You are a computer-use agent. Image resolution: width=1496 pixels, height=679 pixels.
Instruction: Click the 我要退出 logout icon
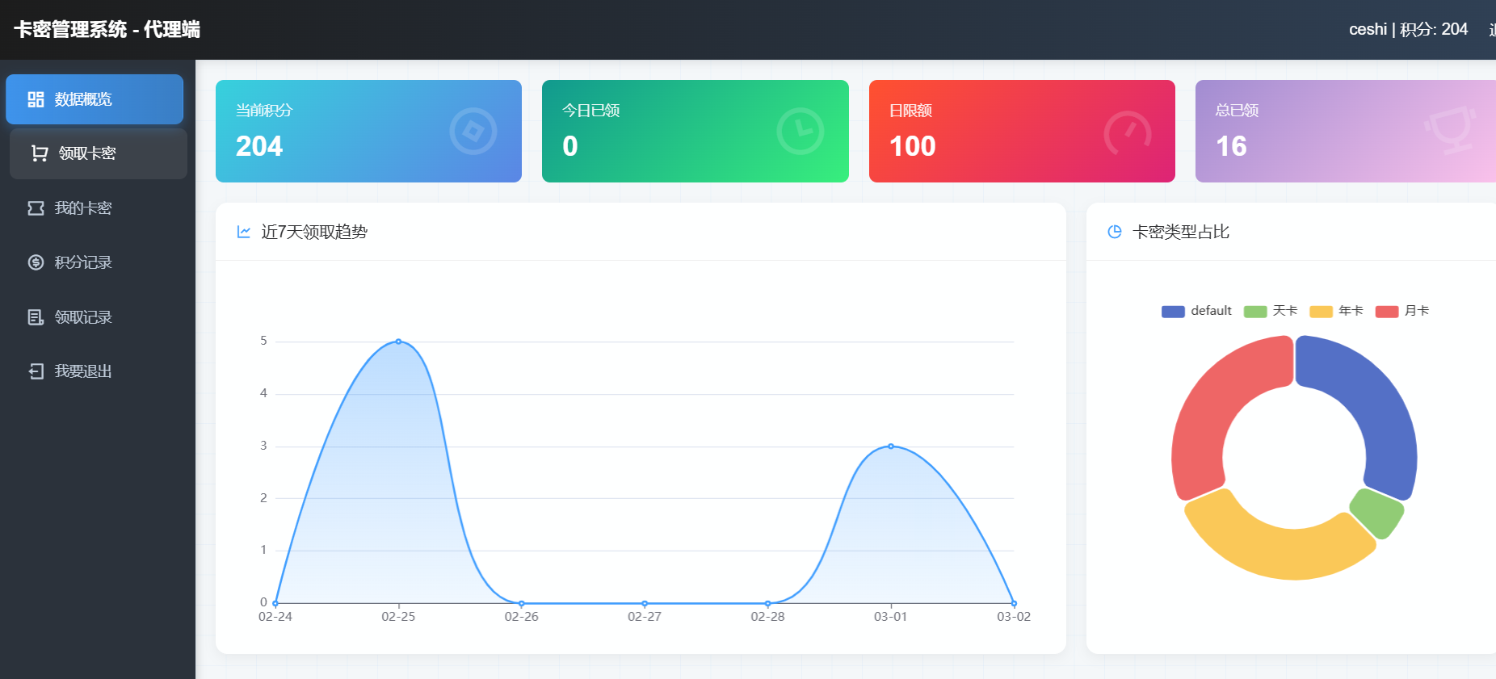(36, 371)
